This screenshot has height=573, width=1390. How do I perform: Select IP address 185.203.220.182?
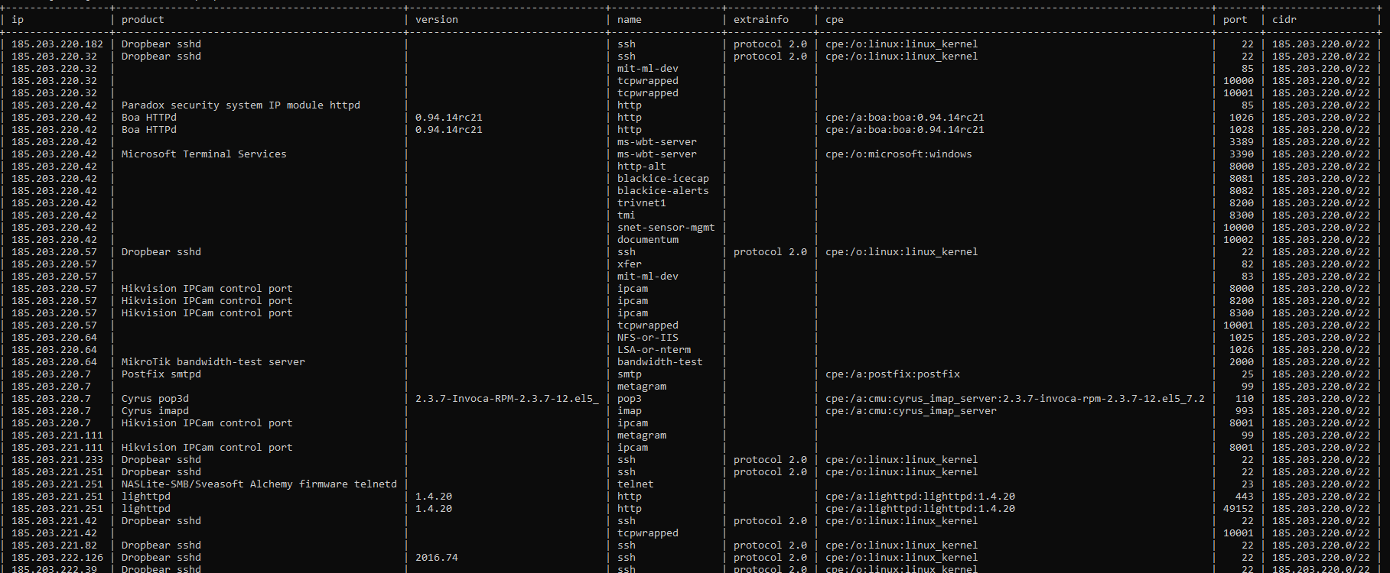pos(57,44)
